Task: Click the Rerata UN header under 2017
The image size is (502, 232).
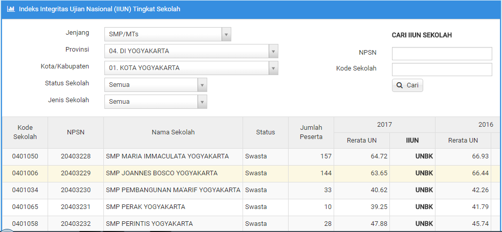Action: pyautogui.click(x=362, y=141)
